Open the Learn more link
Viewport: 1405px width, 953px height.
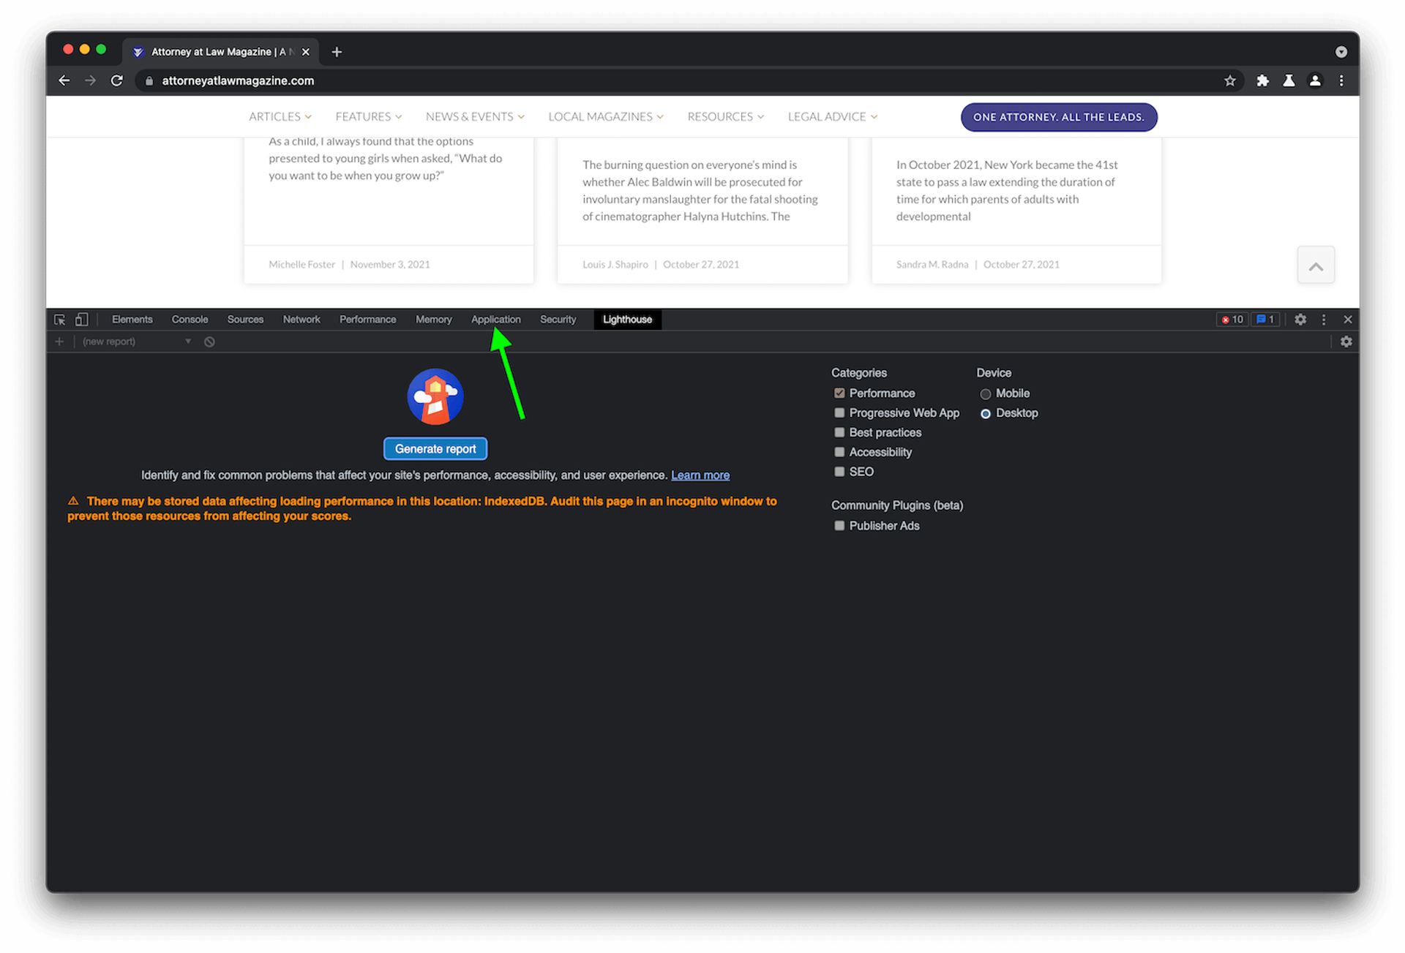tap(700, 475)
